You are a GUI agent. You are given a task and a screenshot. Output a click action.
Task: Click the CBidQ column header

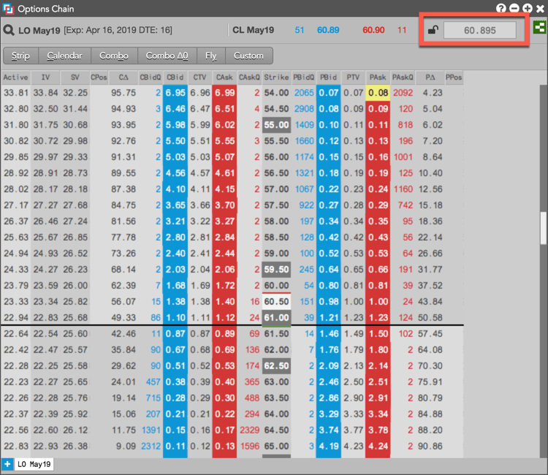click(x=151, y=77)
